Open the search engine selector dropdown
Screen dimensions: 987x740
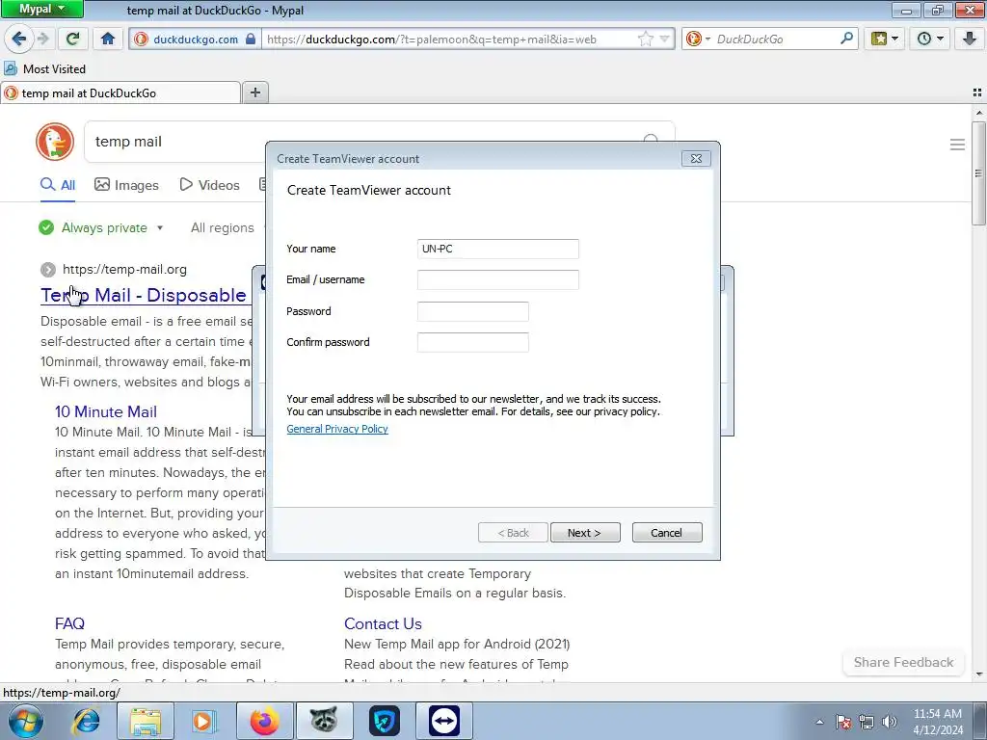[x=699, y=39]
